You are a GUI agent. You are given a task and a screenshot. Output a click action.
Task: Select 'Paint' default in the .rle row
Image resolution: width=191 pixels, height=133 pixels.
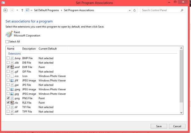[42, 103]
